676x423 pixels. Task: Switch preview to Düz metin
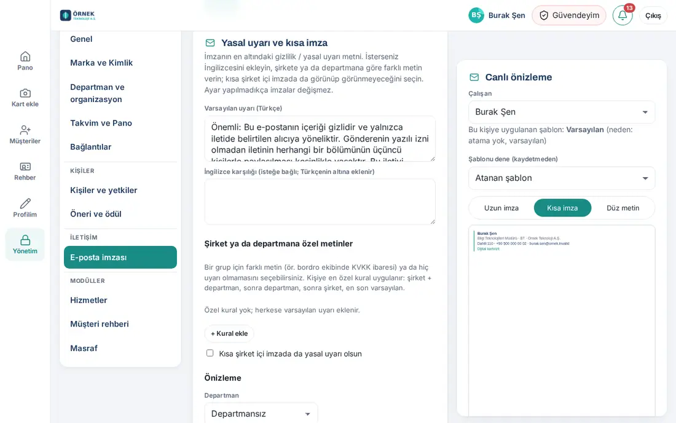(623, 208)
